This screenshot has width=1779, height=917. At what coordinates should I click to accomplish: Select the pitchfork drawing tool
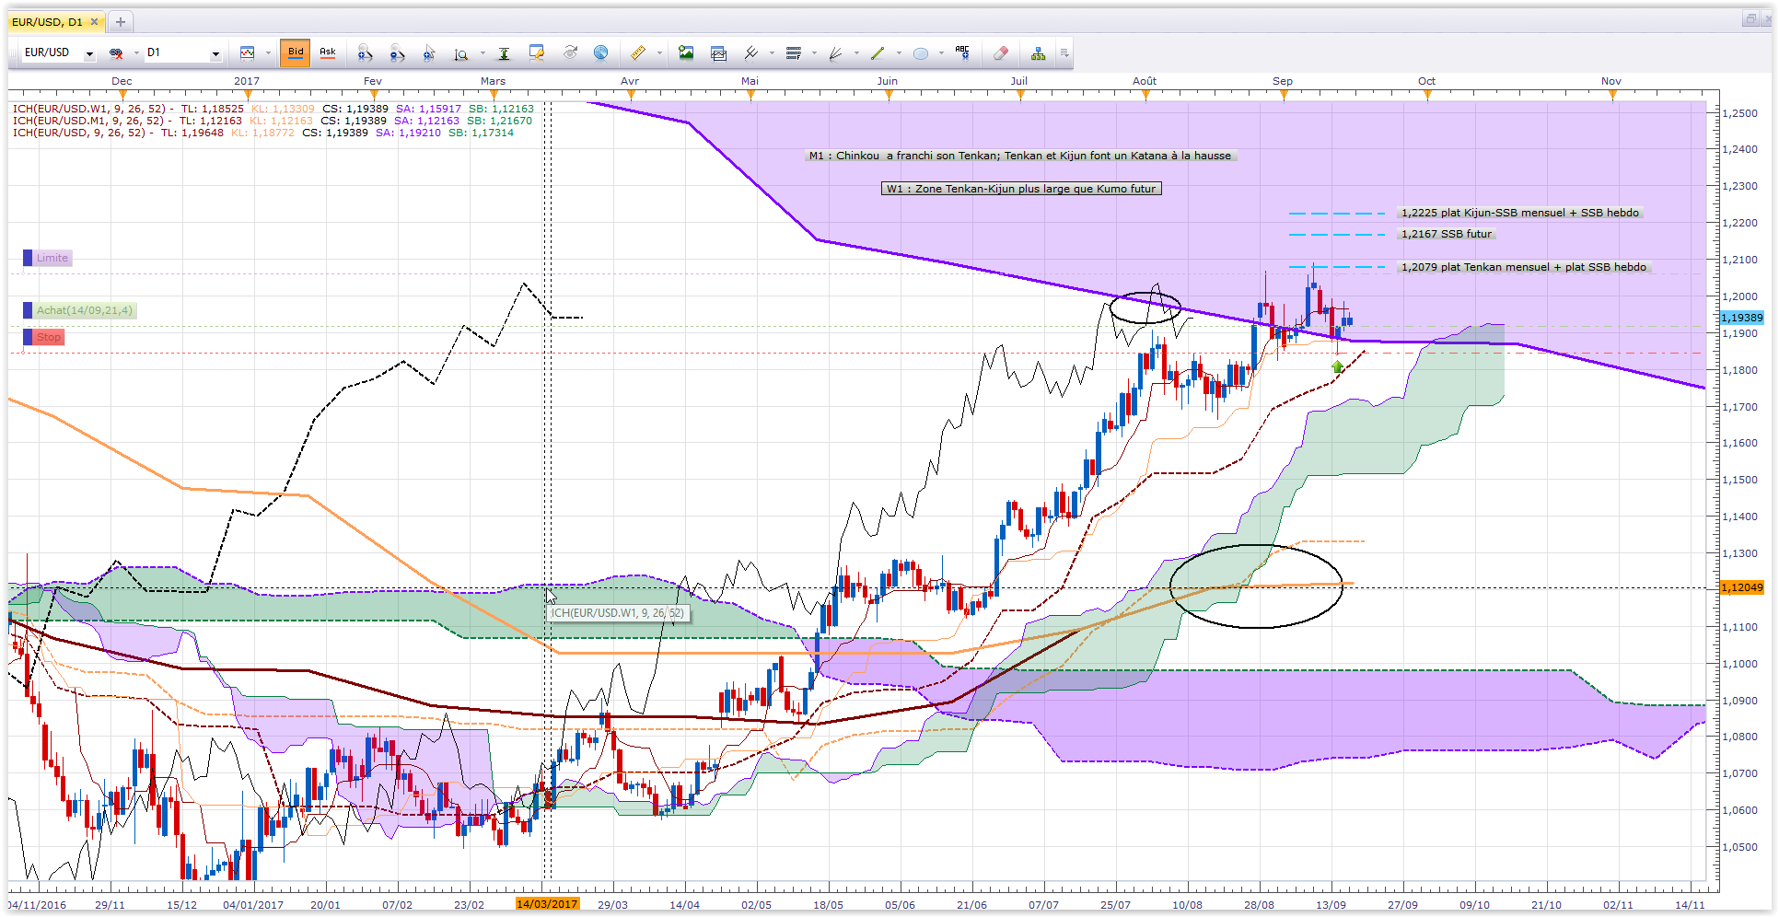750,53
